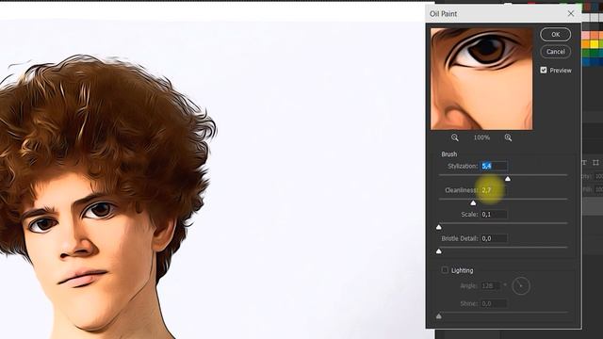The height and width of the screenshot is (339, 603).
Task: Click the Stylization value field
Action: point(494,166)
